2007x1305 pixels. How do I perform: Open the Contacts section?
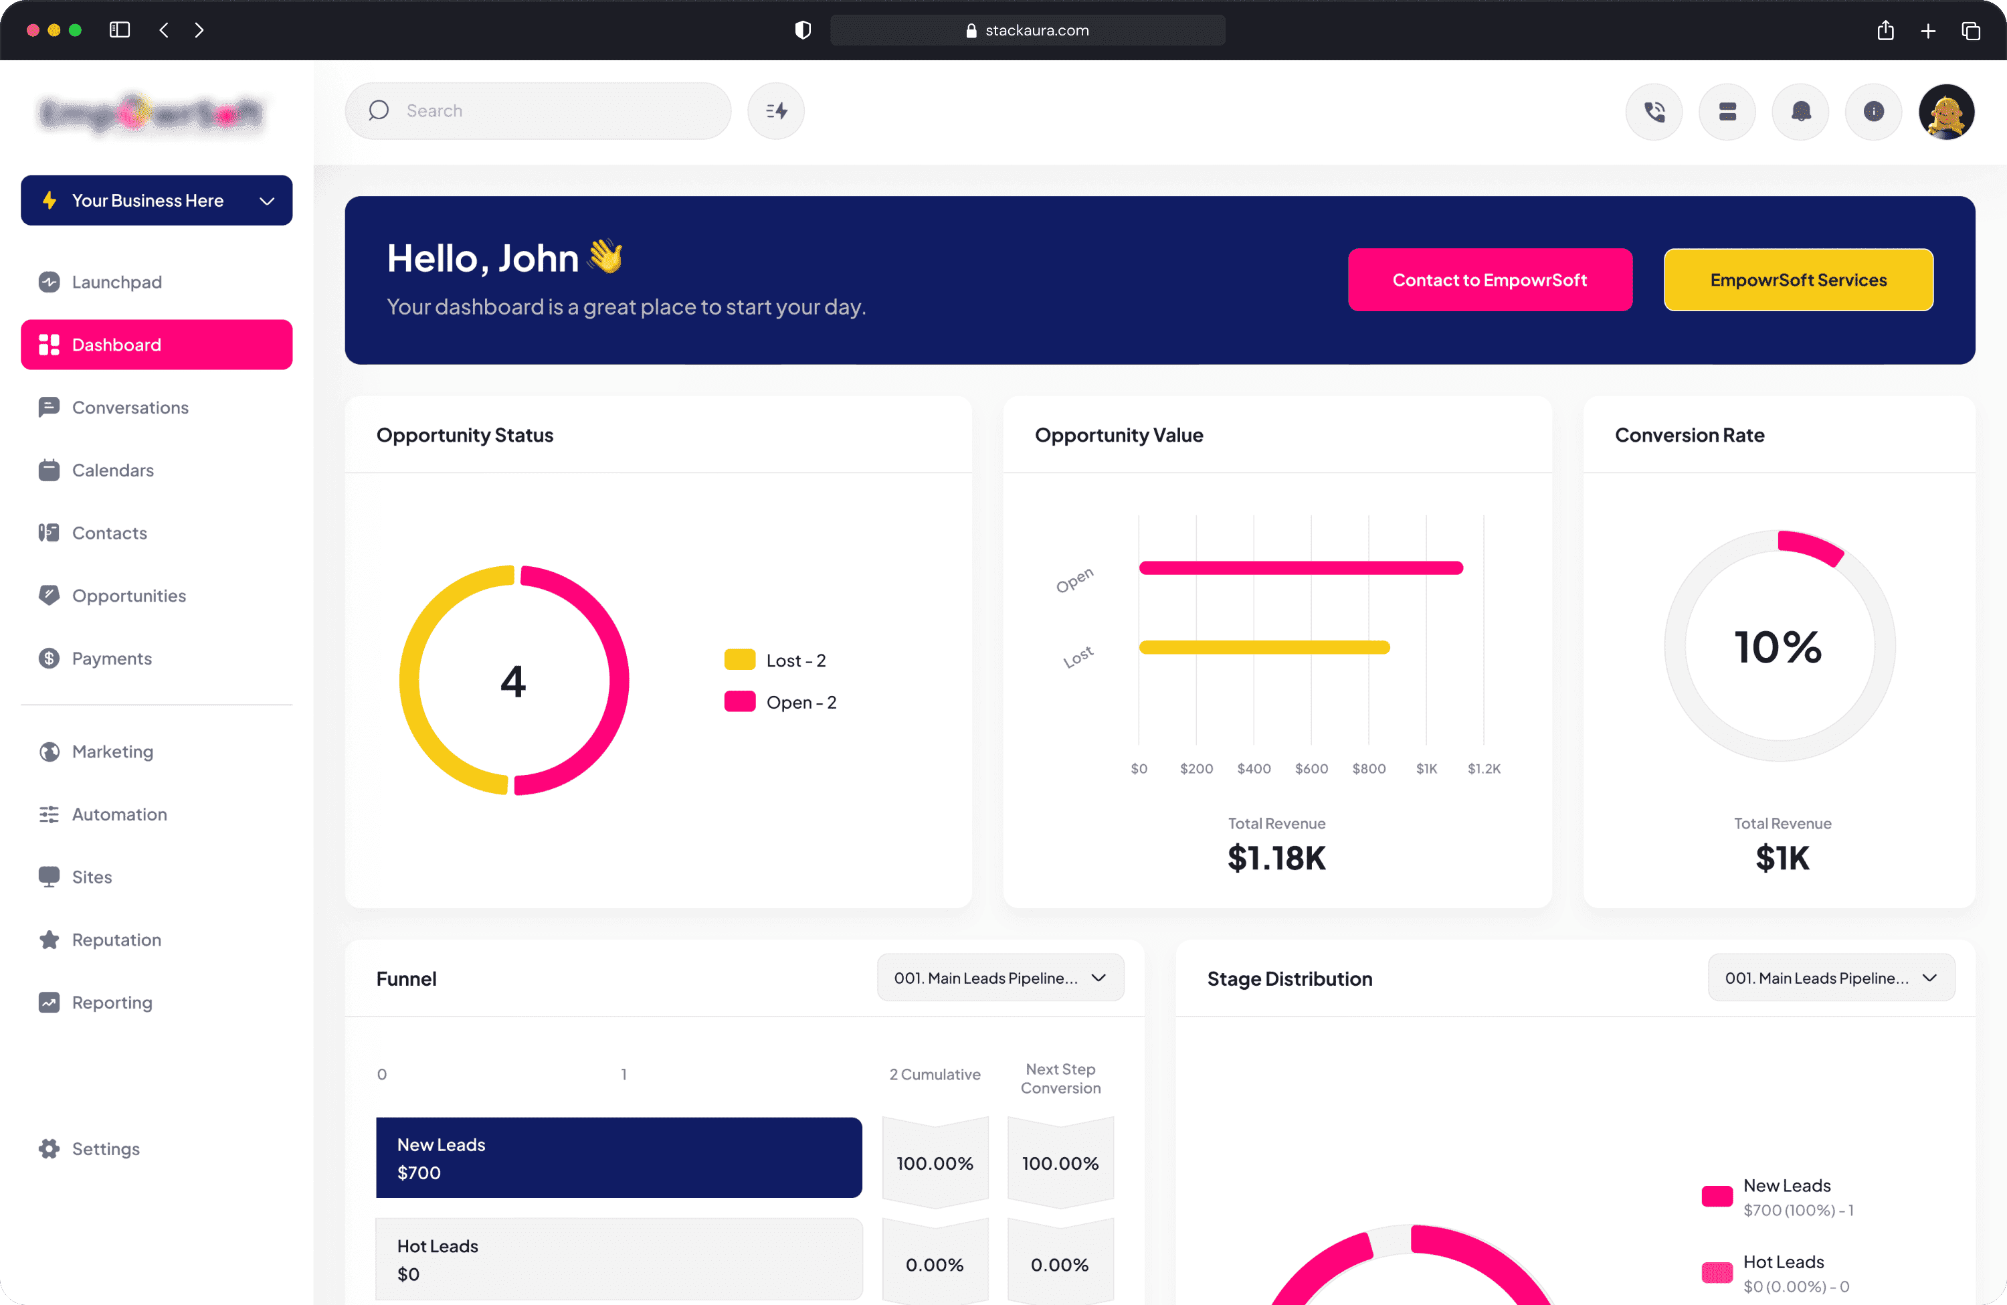(109, 532)
